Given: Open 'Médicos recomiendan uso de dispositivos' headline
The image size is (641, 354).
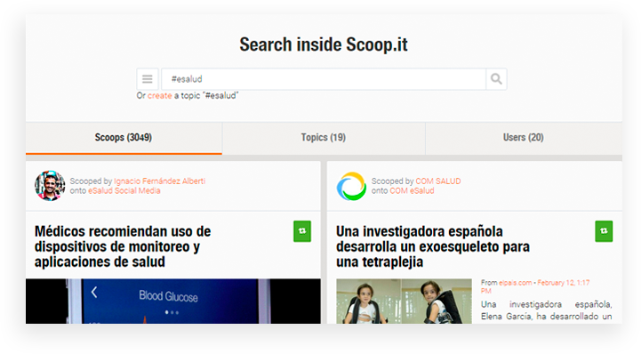Looking at the screenshot, I should pyautogui.click(x=123, y=246).
